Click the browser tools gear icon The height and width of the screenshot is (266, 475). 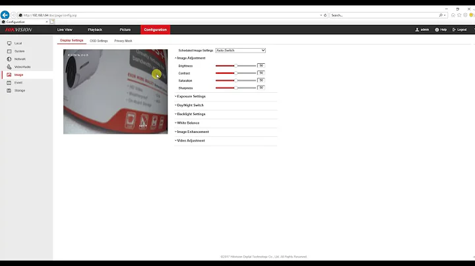tap(465, 15)
